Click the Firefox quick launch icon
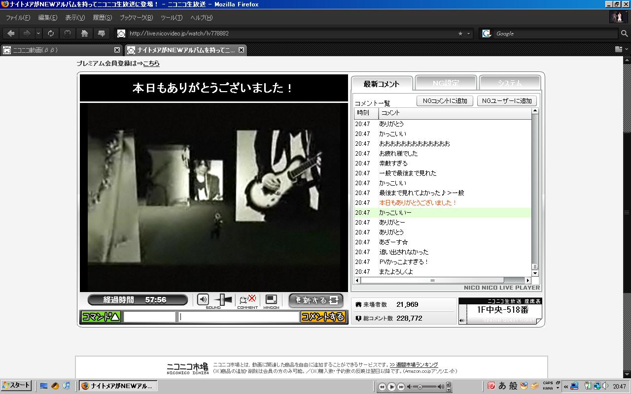 [x=55, y=386]
